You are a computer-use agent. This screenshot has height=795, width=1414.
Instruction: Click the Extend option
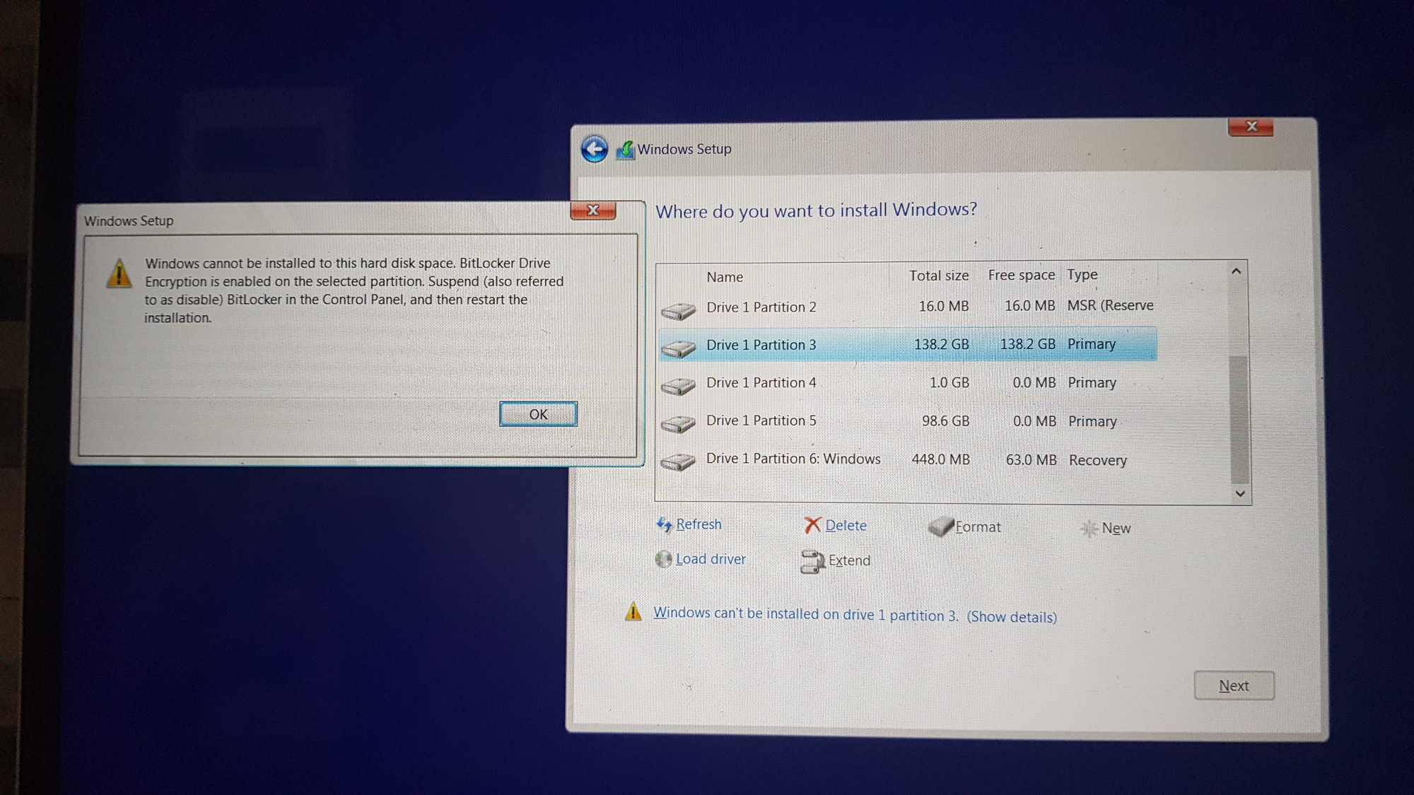click(849, 560)
